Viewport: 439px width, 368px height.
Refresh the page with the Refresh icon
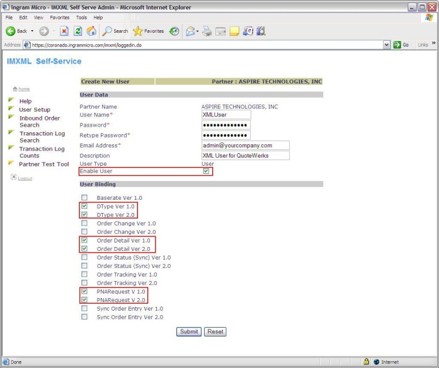pyautogui.click(x=77, y=31)
